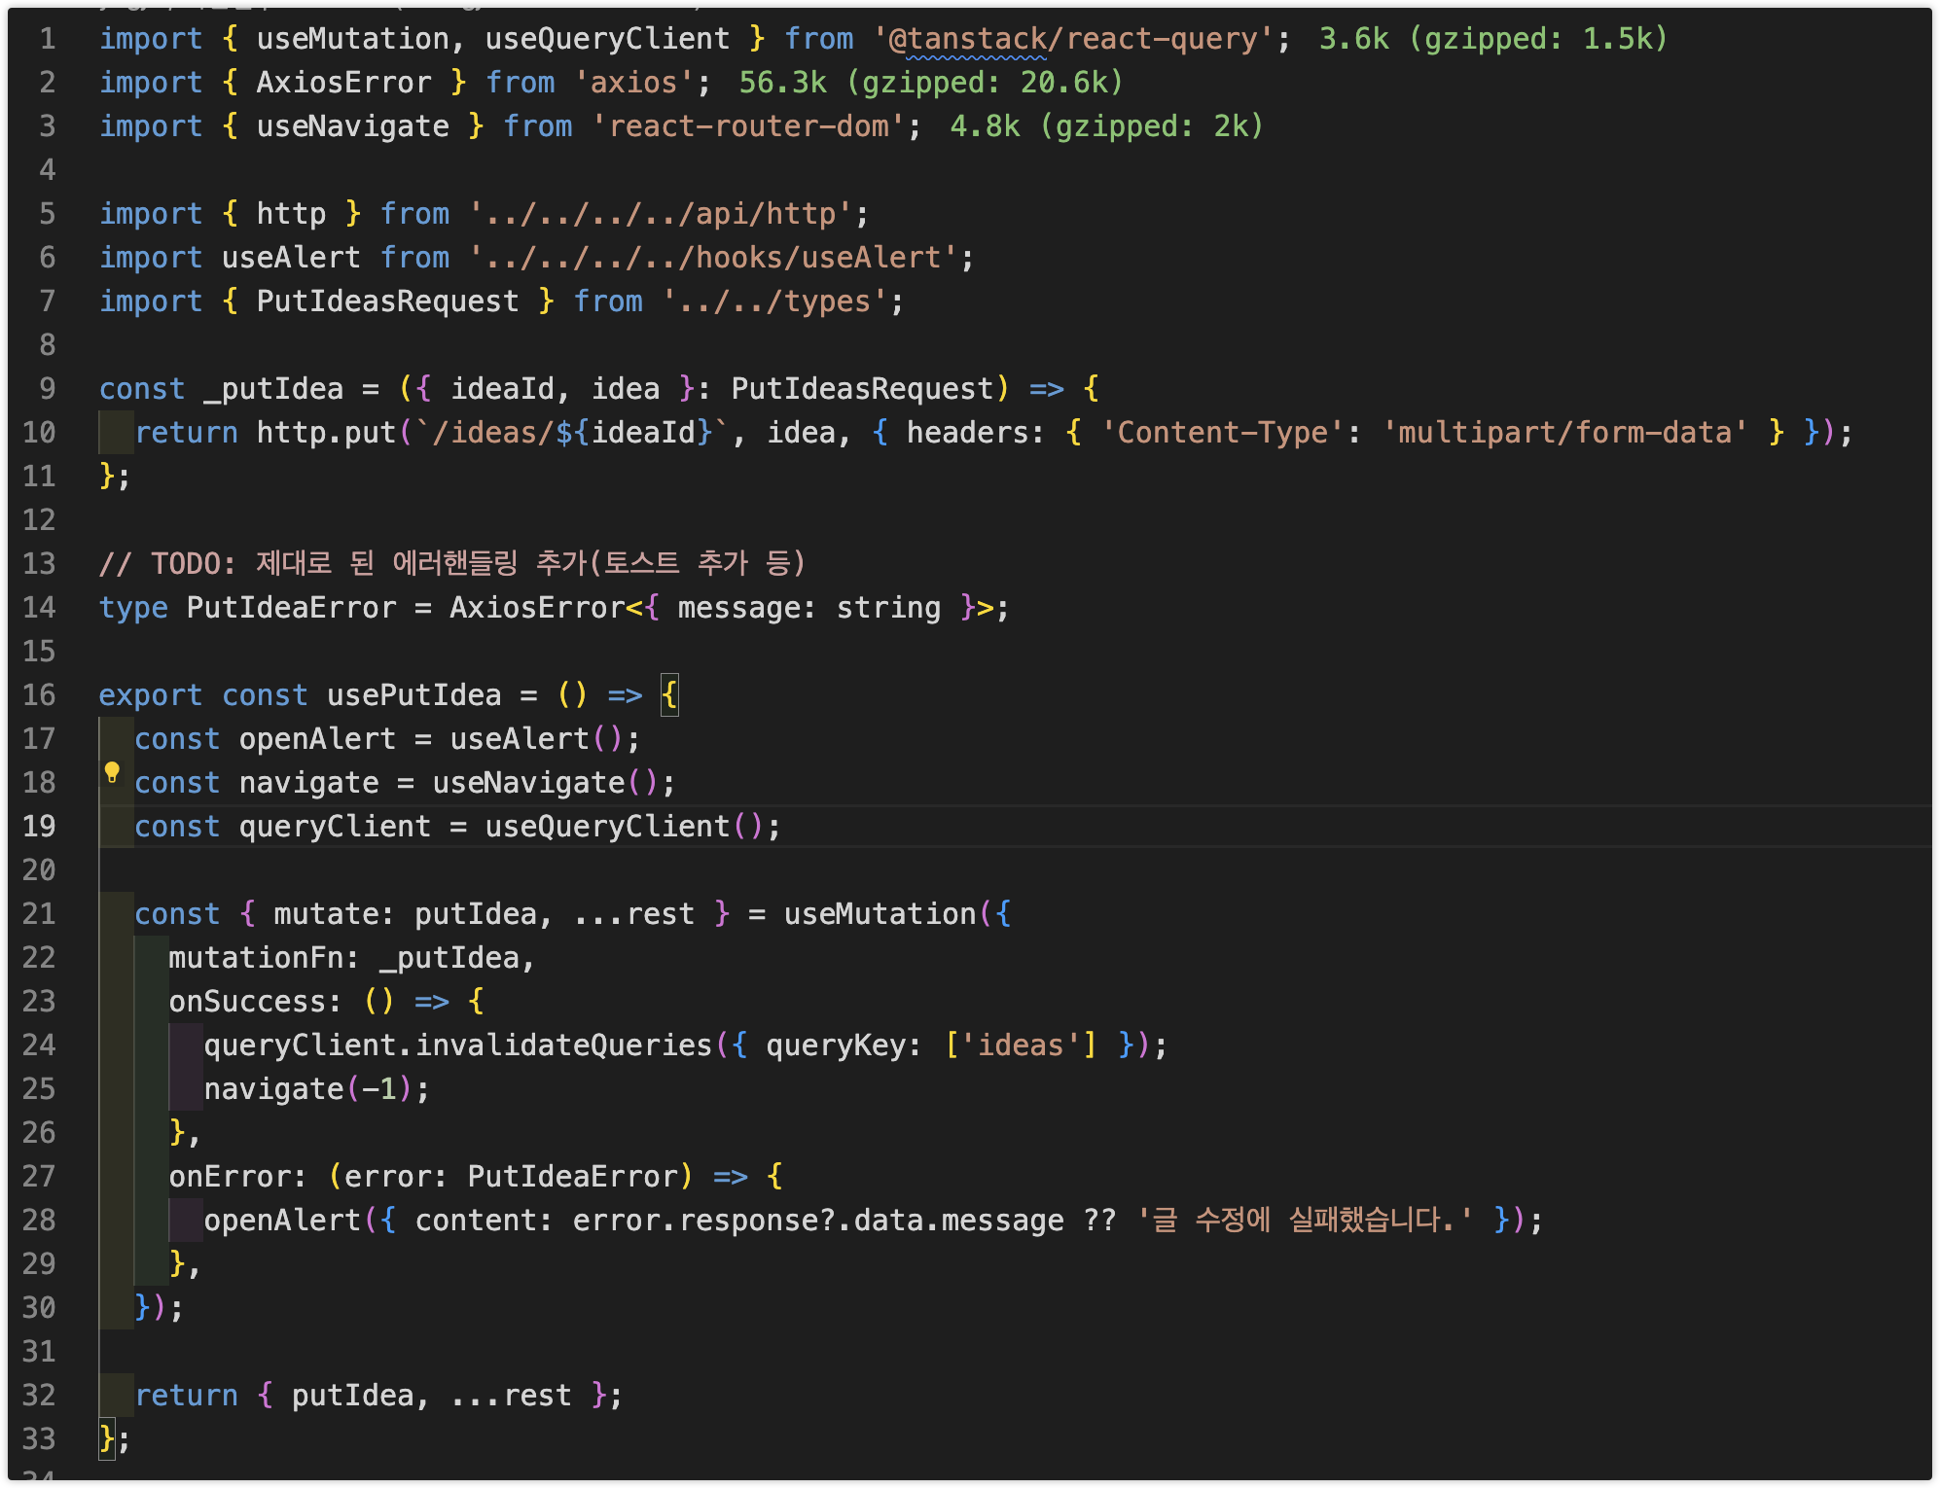
Task: Click the '@tanstack/react-query' import path
Action: point(1072,39)
